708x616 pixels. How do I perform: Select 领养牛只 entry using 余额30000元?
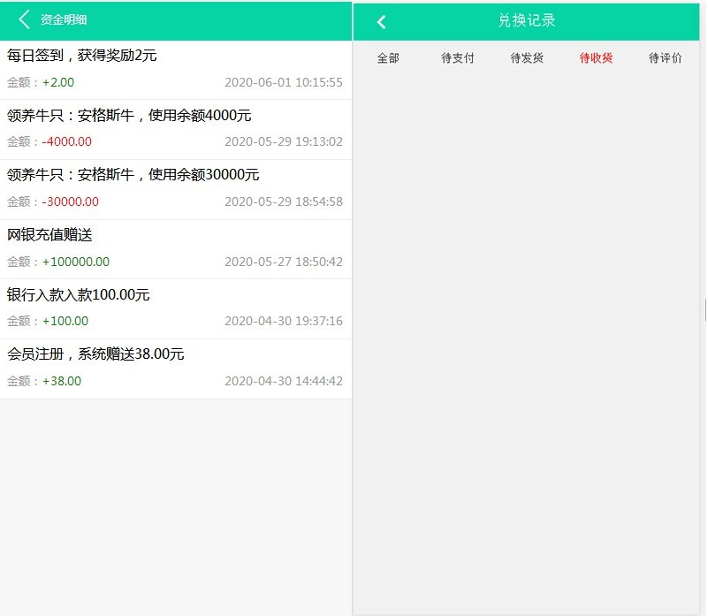pyautogui.click(x=133, y=175)
